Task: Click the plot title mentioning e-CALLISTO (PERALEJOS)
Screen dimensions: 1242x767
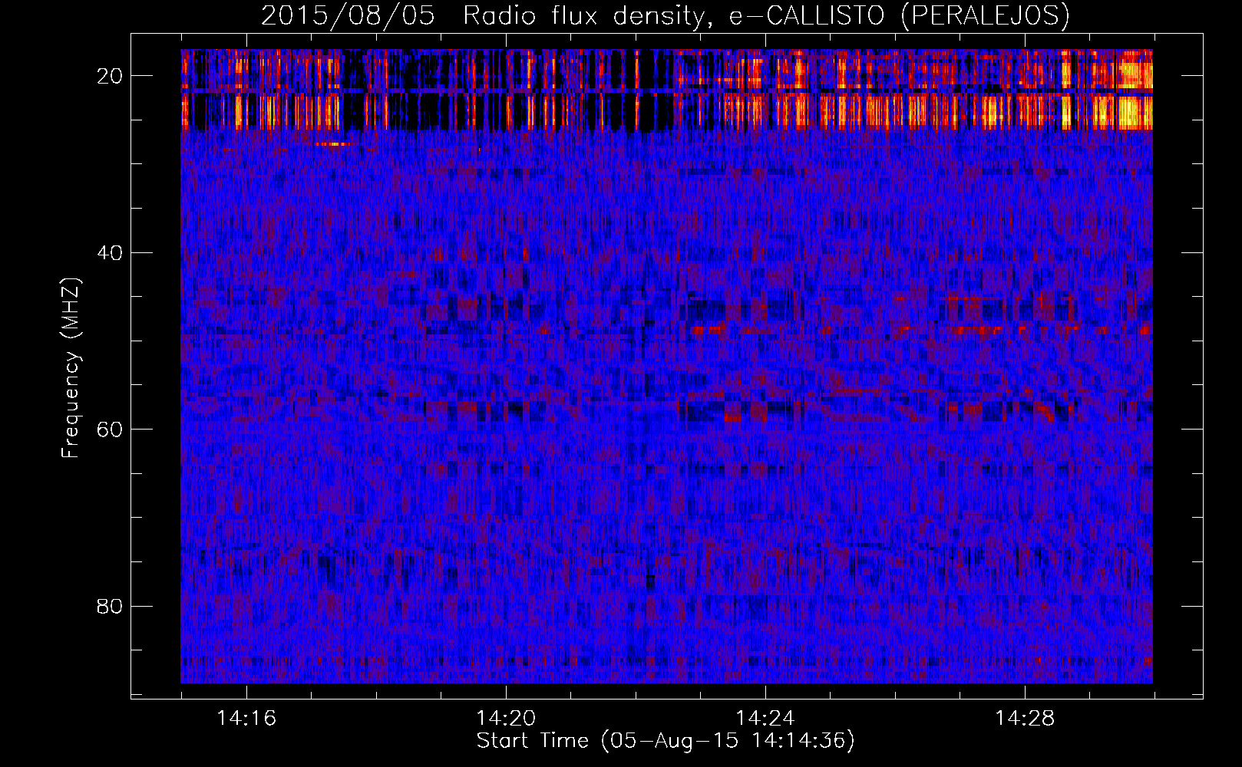Action: 666,15
